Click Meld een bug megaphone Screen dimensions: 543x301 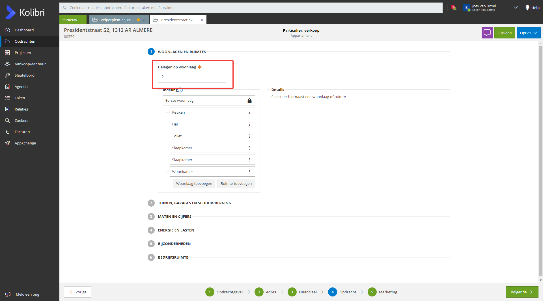pyautogui.click(x=8, y=294)
